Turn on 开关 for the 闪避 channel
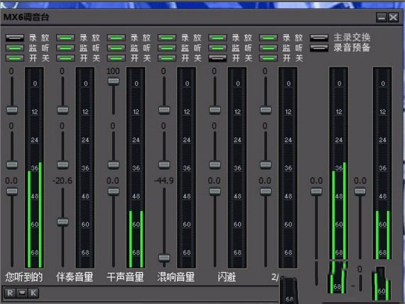405x304 pixels. tap(217, 58)
